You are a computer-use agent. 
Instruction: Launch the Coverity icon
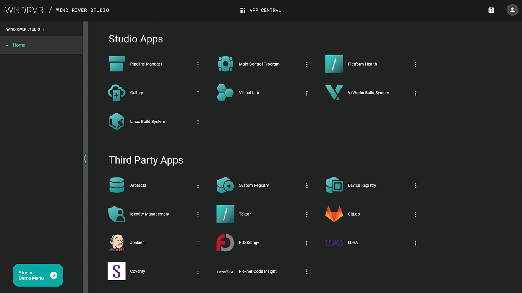(x=117, y=271)
